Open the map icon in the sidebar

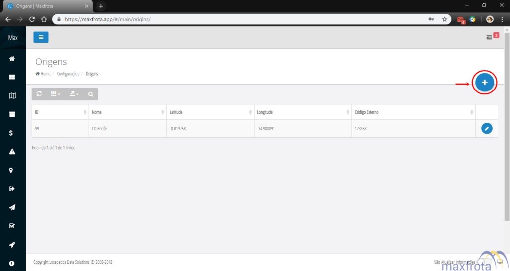click(12, 96)
